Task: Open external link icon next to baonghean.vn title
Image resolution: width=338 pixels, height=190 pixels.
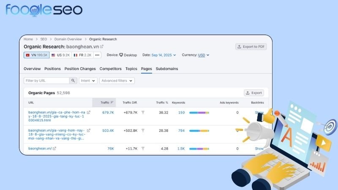Action: (102, 46)
